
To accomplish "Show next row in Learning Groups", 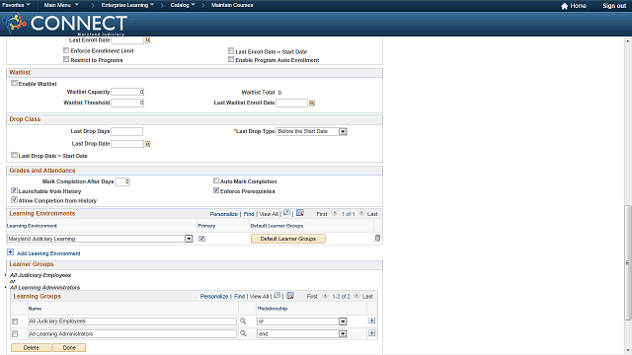I will pyautogui.click(x=356, y=296).
